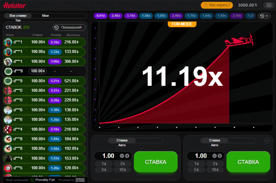Decrease left bet amount with minus icon

pos(122,156)
